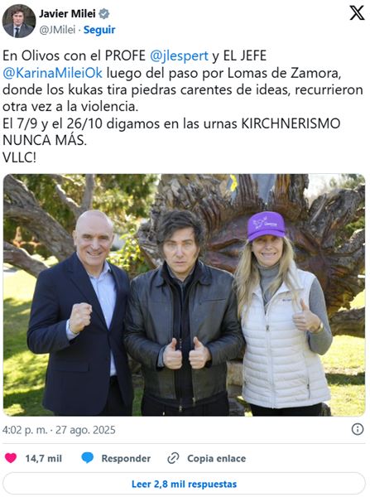
Task: Click the @JMilei handle
Action: (x=57, y=30)
